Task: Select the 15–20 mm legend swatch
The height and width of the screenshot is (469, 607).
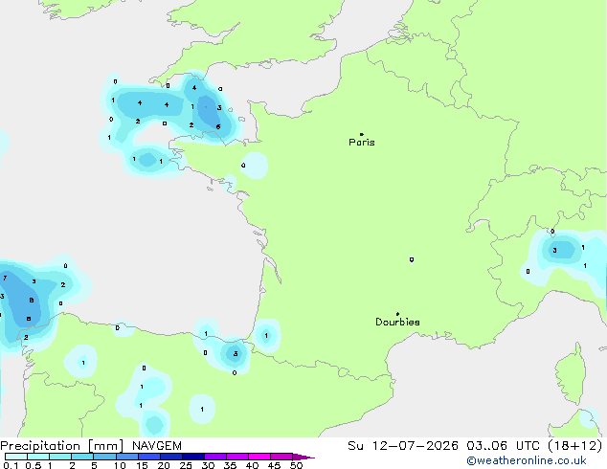Action: click(148, 457)
